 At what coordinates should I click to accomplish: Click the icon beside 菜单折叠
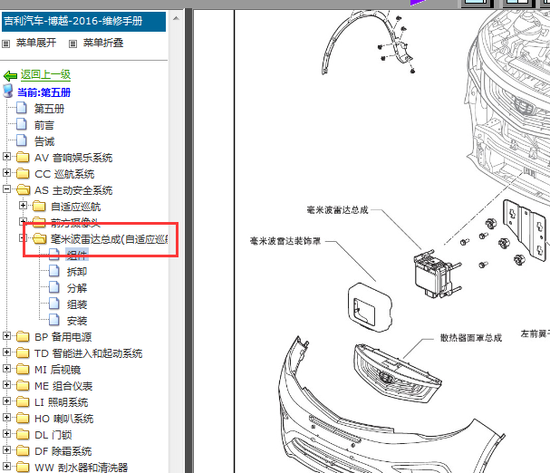pyautogui.click(x=73, y=43)
